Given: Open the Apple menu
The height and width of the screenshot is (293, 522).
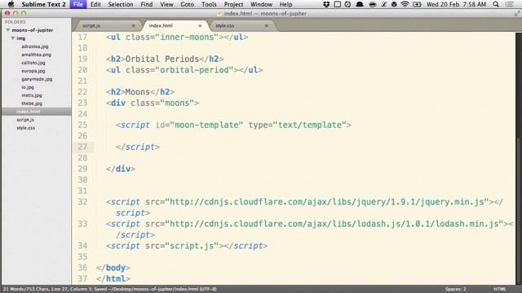Looking at the screenshot, I should click(11, 4).
